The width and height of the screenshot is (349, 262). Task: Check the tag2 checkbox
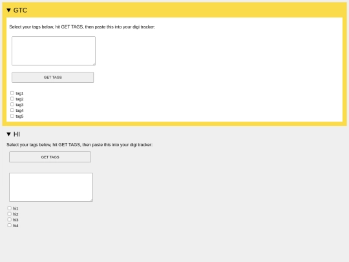coord(12,99)
